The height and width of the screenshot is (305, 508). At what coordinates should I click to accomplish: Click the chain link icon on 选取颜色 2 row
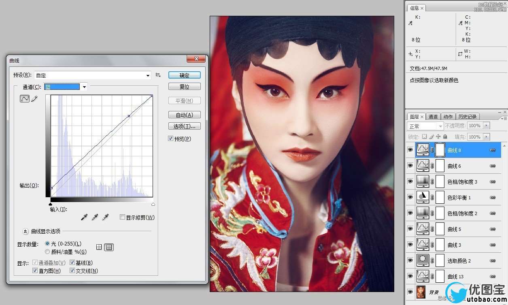493,261
